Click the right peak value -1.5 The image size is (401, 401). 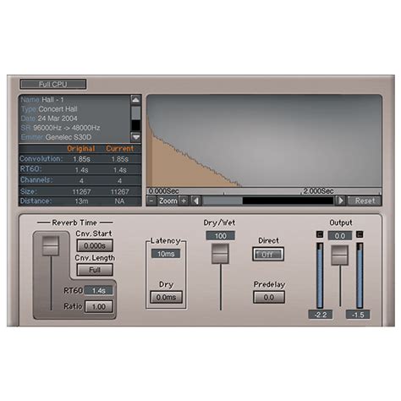pos(358,315)
